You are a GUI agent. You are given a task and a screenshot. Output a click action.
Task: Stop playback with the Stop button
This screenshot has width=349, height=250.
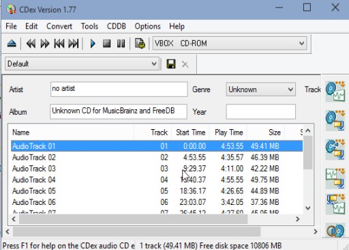pyautogui.click(x=106, y=44)
